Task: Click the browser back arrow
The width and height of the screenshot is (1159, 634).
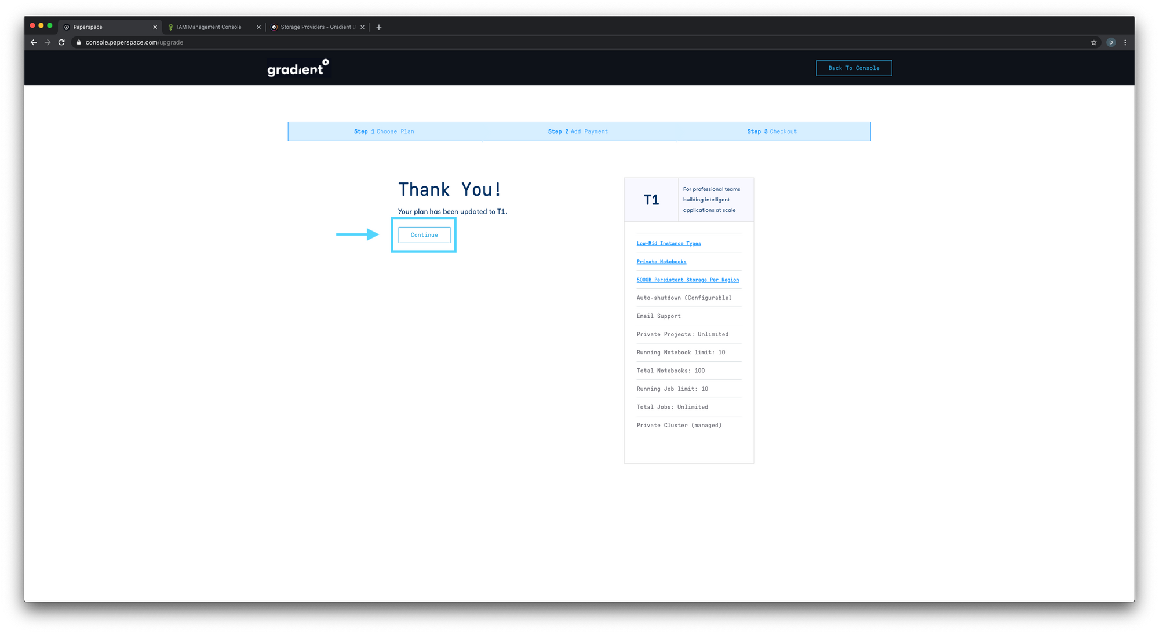Action: coord(34,42)
